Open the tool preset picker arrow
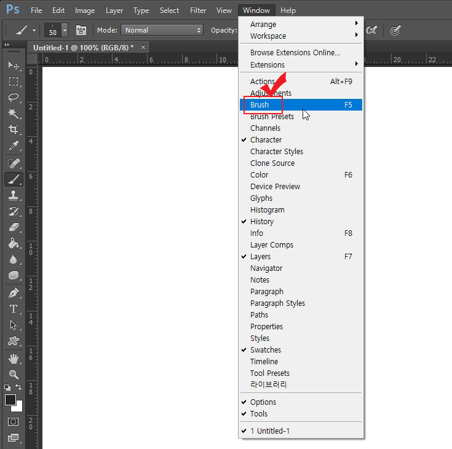This screenshot has width=452, height=449. point(34,30)
